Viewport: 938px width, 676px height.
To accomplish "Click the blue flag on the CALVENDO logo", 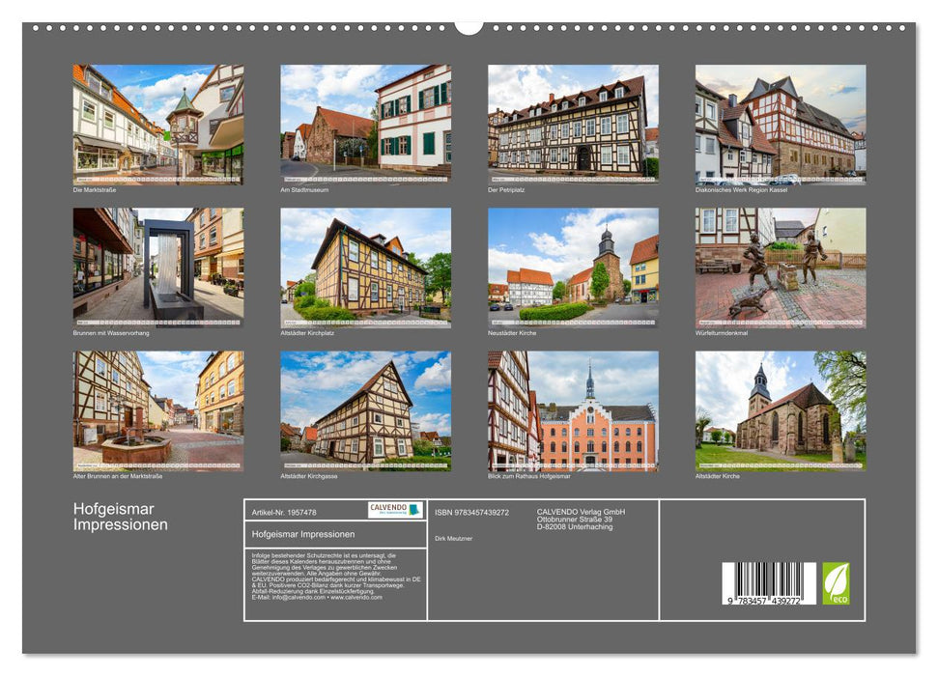I will 413,509.
